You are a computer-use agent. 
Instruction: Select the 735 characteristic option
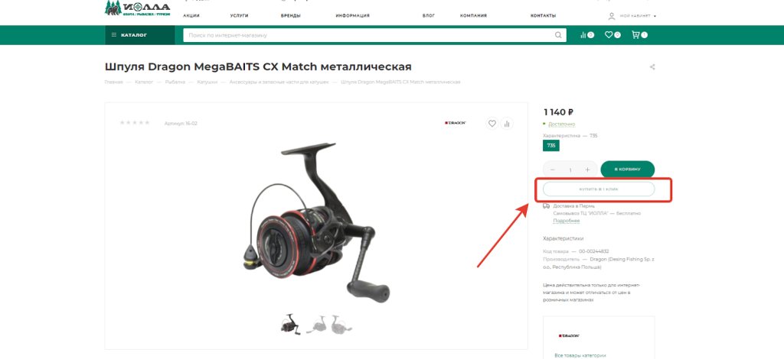[551, 146]
